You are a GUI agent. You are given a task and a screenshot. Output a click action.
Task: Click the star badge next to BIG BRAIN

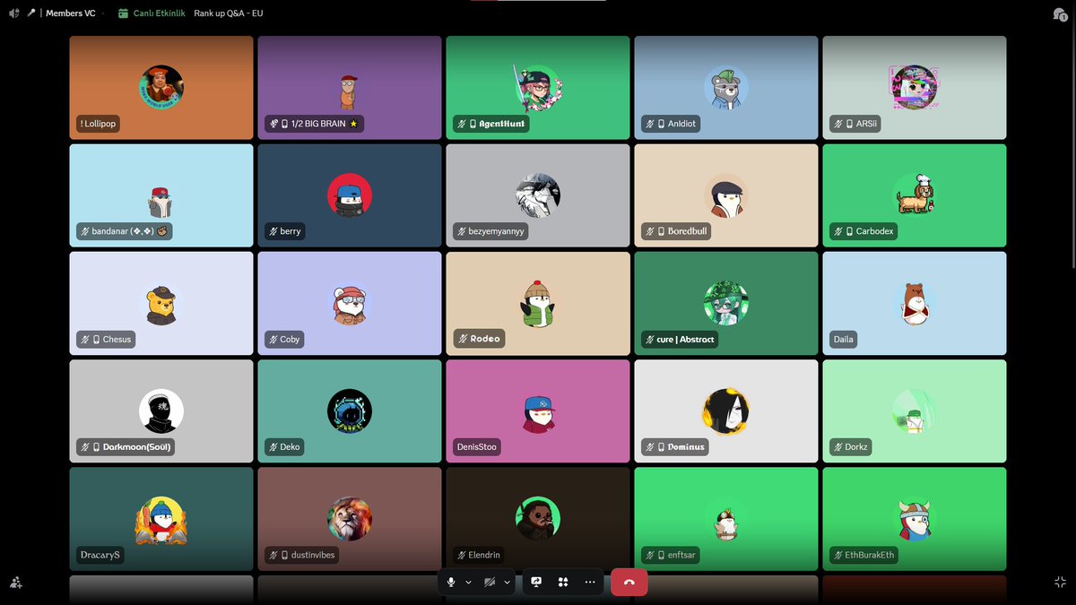point(353,124)
